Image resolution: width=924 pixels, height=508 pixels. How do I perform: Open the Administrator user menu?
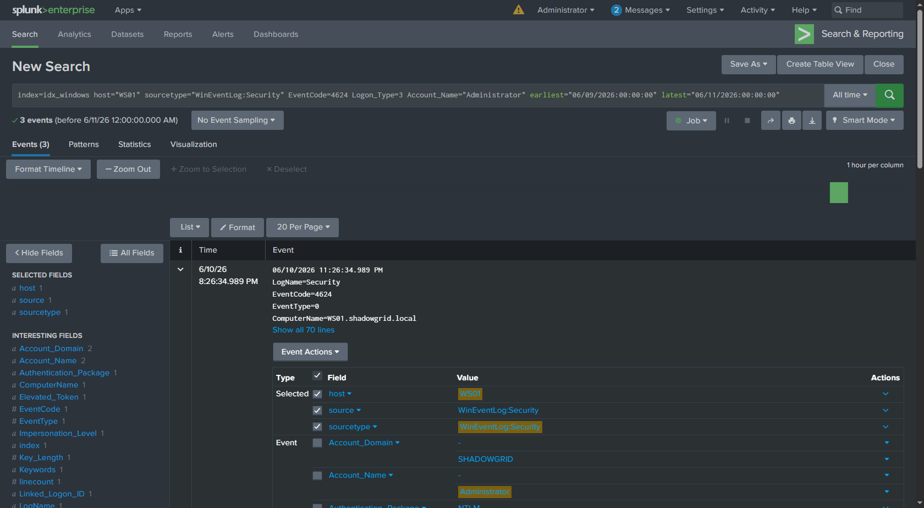(x=566, y=10)
